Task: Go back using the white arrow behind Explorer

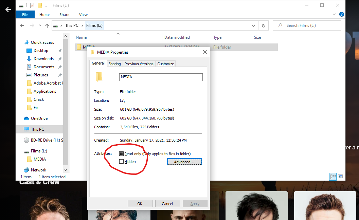Action: tap(8, 10)
